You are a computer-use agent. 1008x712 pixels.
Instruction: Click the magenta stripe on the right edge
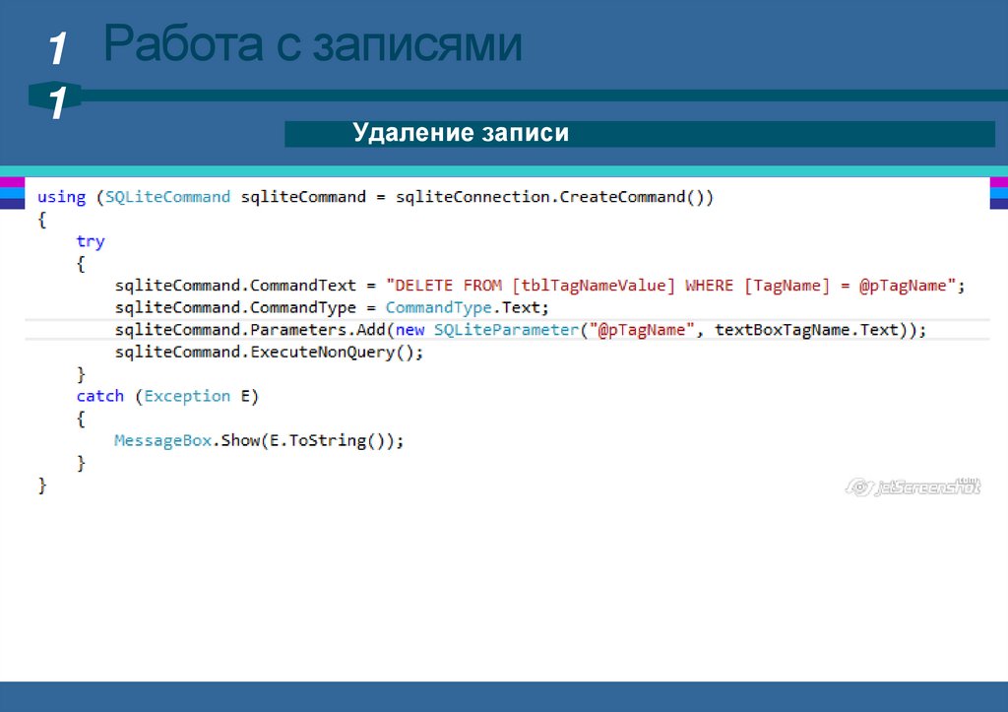click(x=998, y=182)
